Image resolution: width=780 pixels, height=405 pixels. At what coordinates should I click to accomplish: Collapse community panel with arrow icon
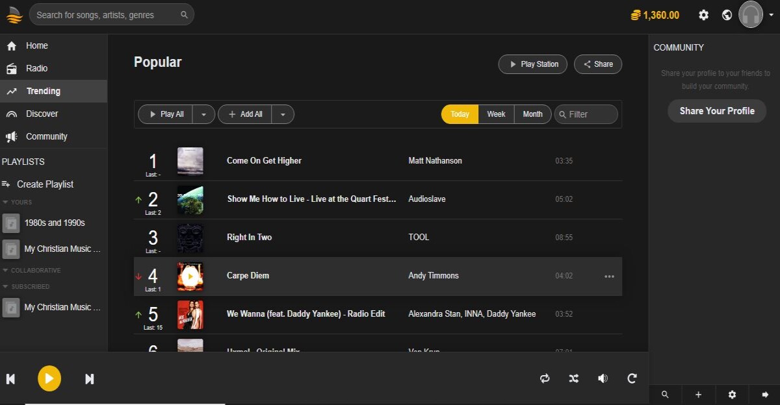(765, 395)
